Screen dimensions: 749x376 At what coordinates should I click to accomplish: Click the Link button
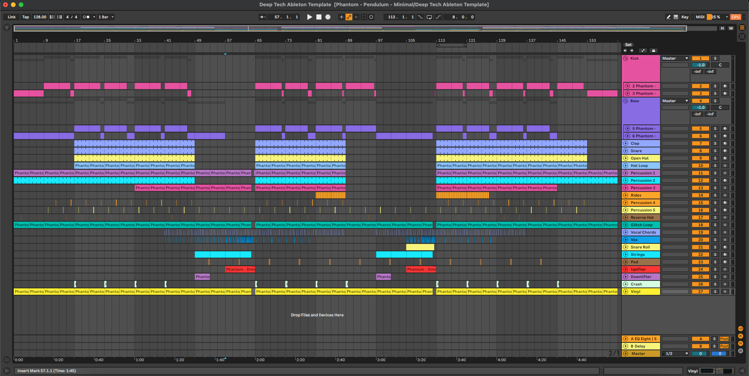tap(12, 17)
